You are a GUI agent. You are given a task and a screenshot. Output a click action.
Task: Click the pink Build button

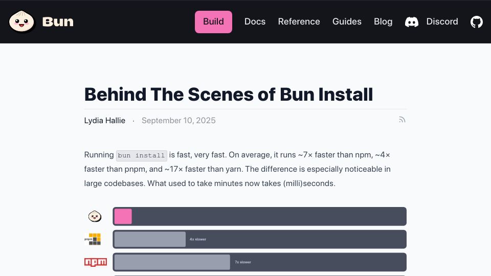[x=213, y=22]
